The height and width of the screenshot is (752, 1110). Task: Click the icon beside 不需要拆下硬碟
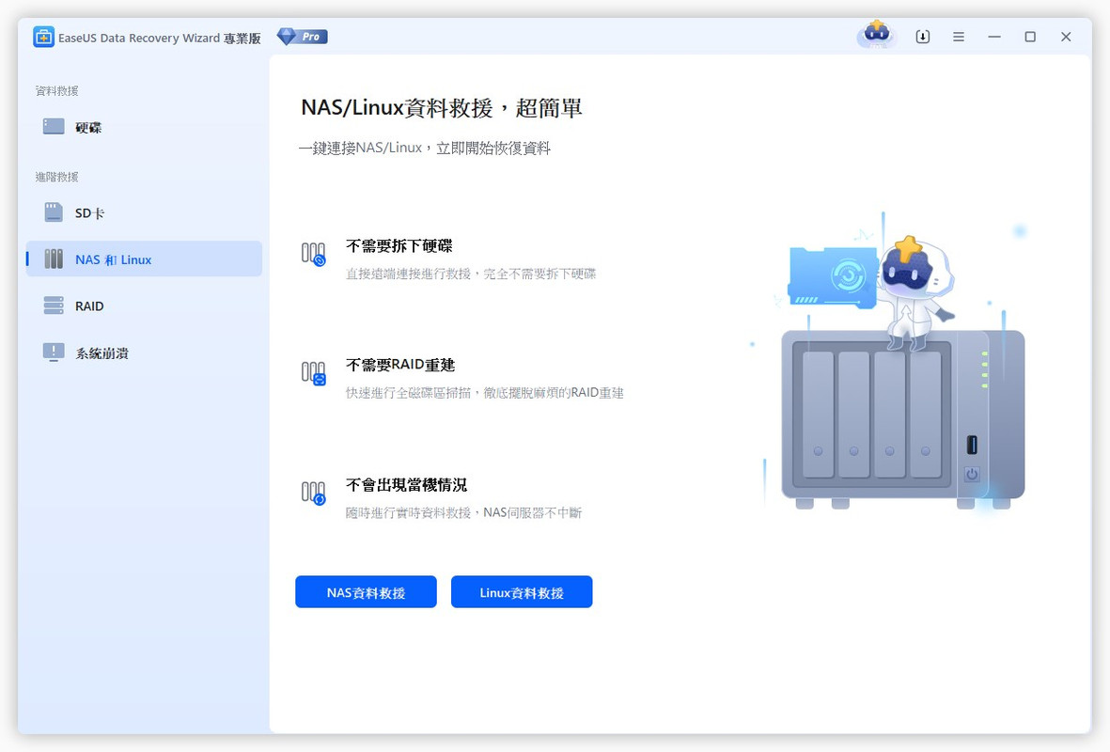coord(314,254)
